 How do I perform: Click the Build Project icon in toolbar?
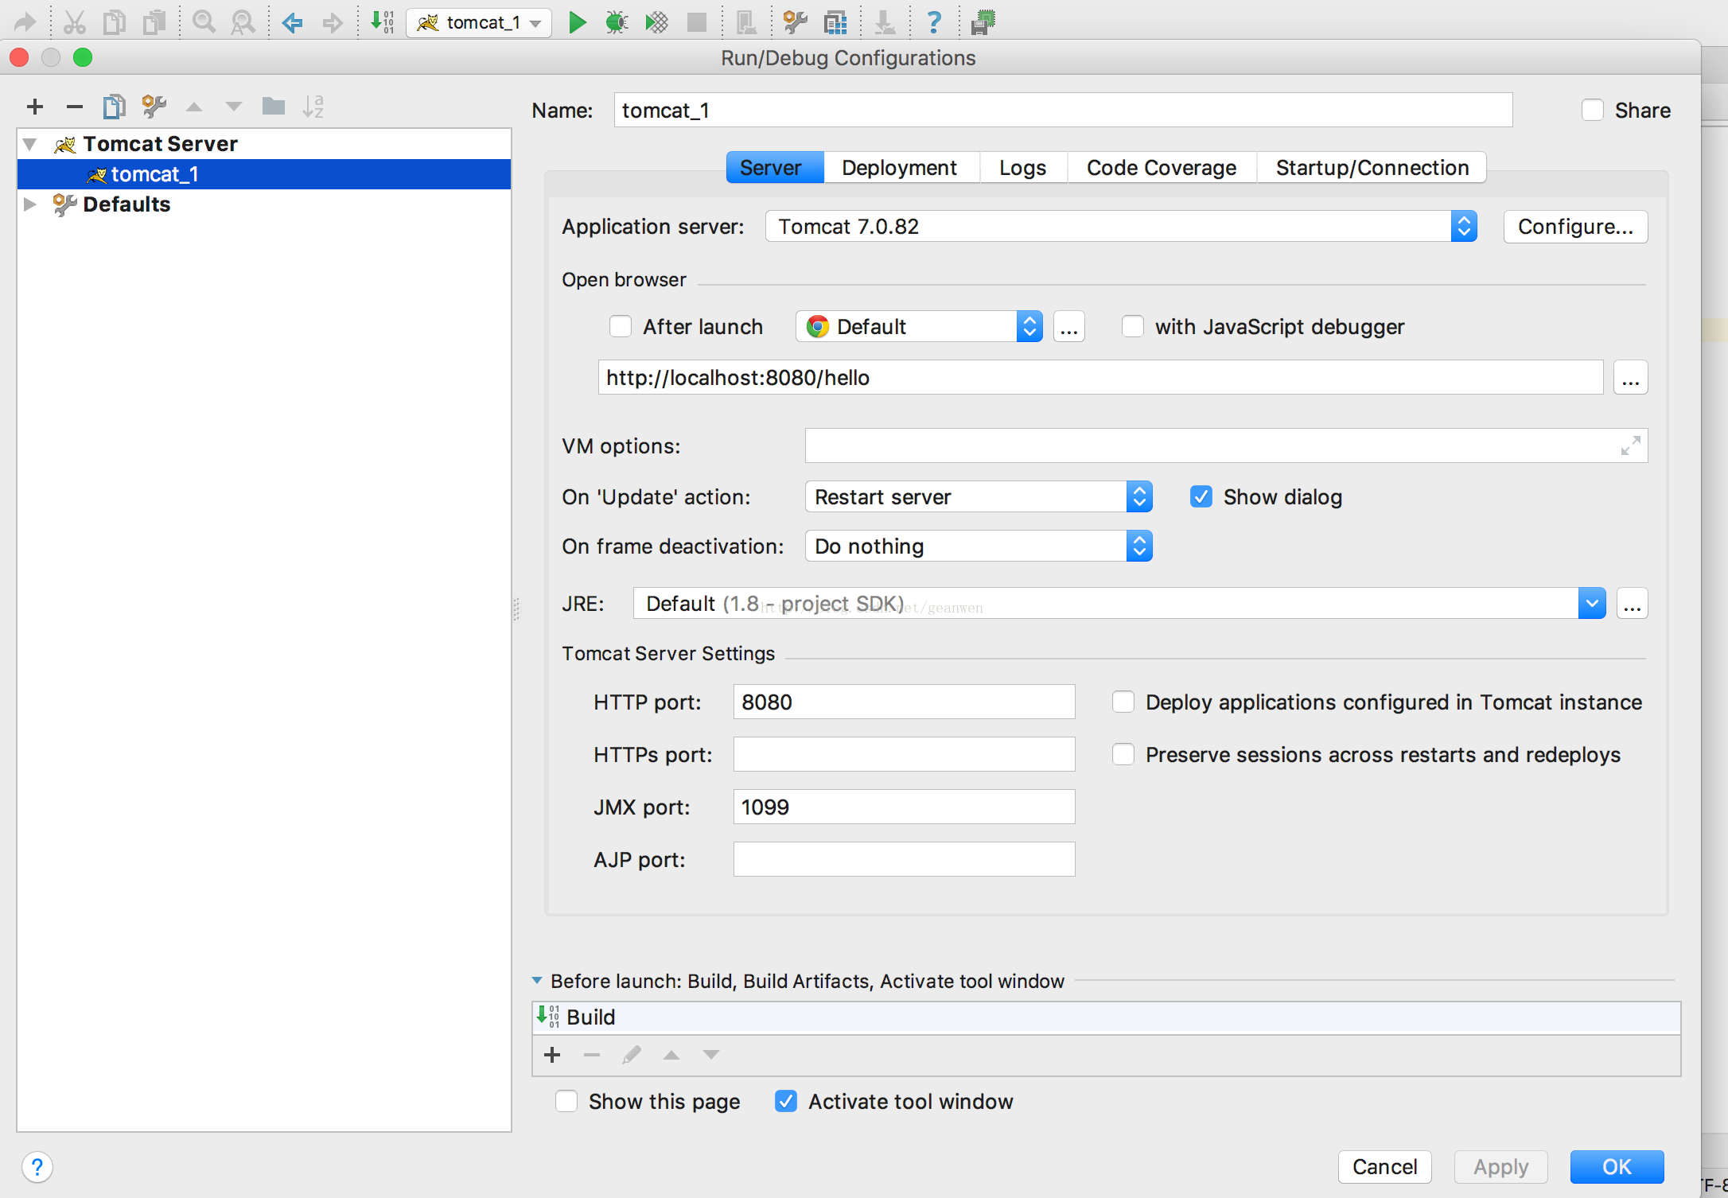tap(383, 21)
